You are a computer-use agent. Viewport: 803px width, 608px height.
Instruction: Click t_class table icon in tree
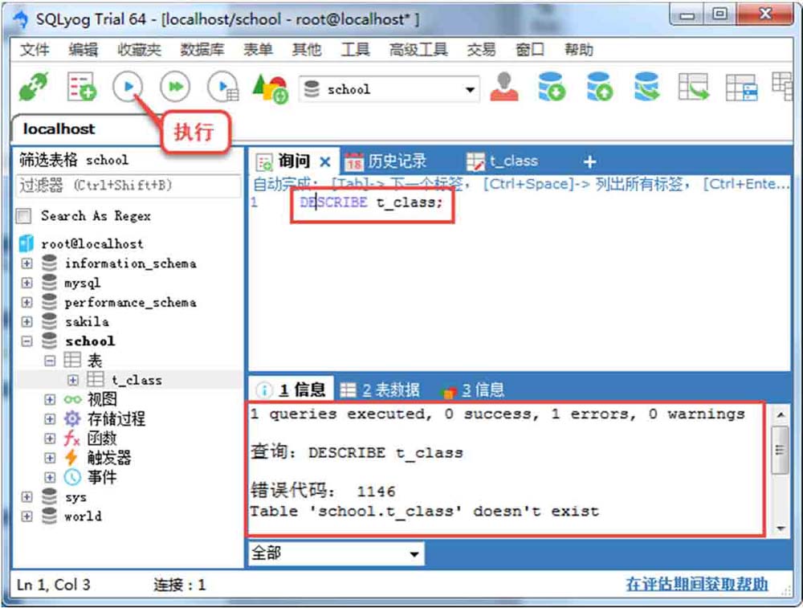coord(96,380)
